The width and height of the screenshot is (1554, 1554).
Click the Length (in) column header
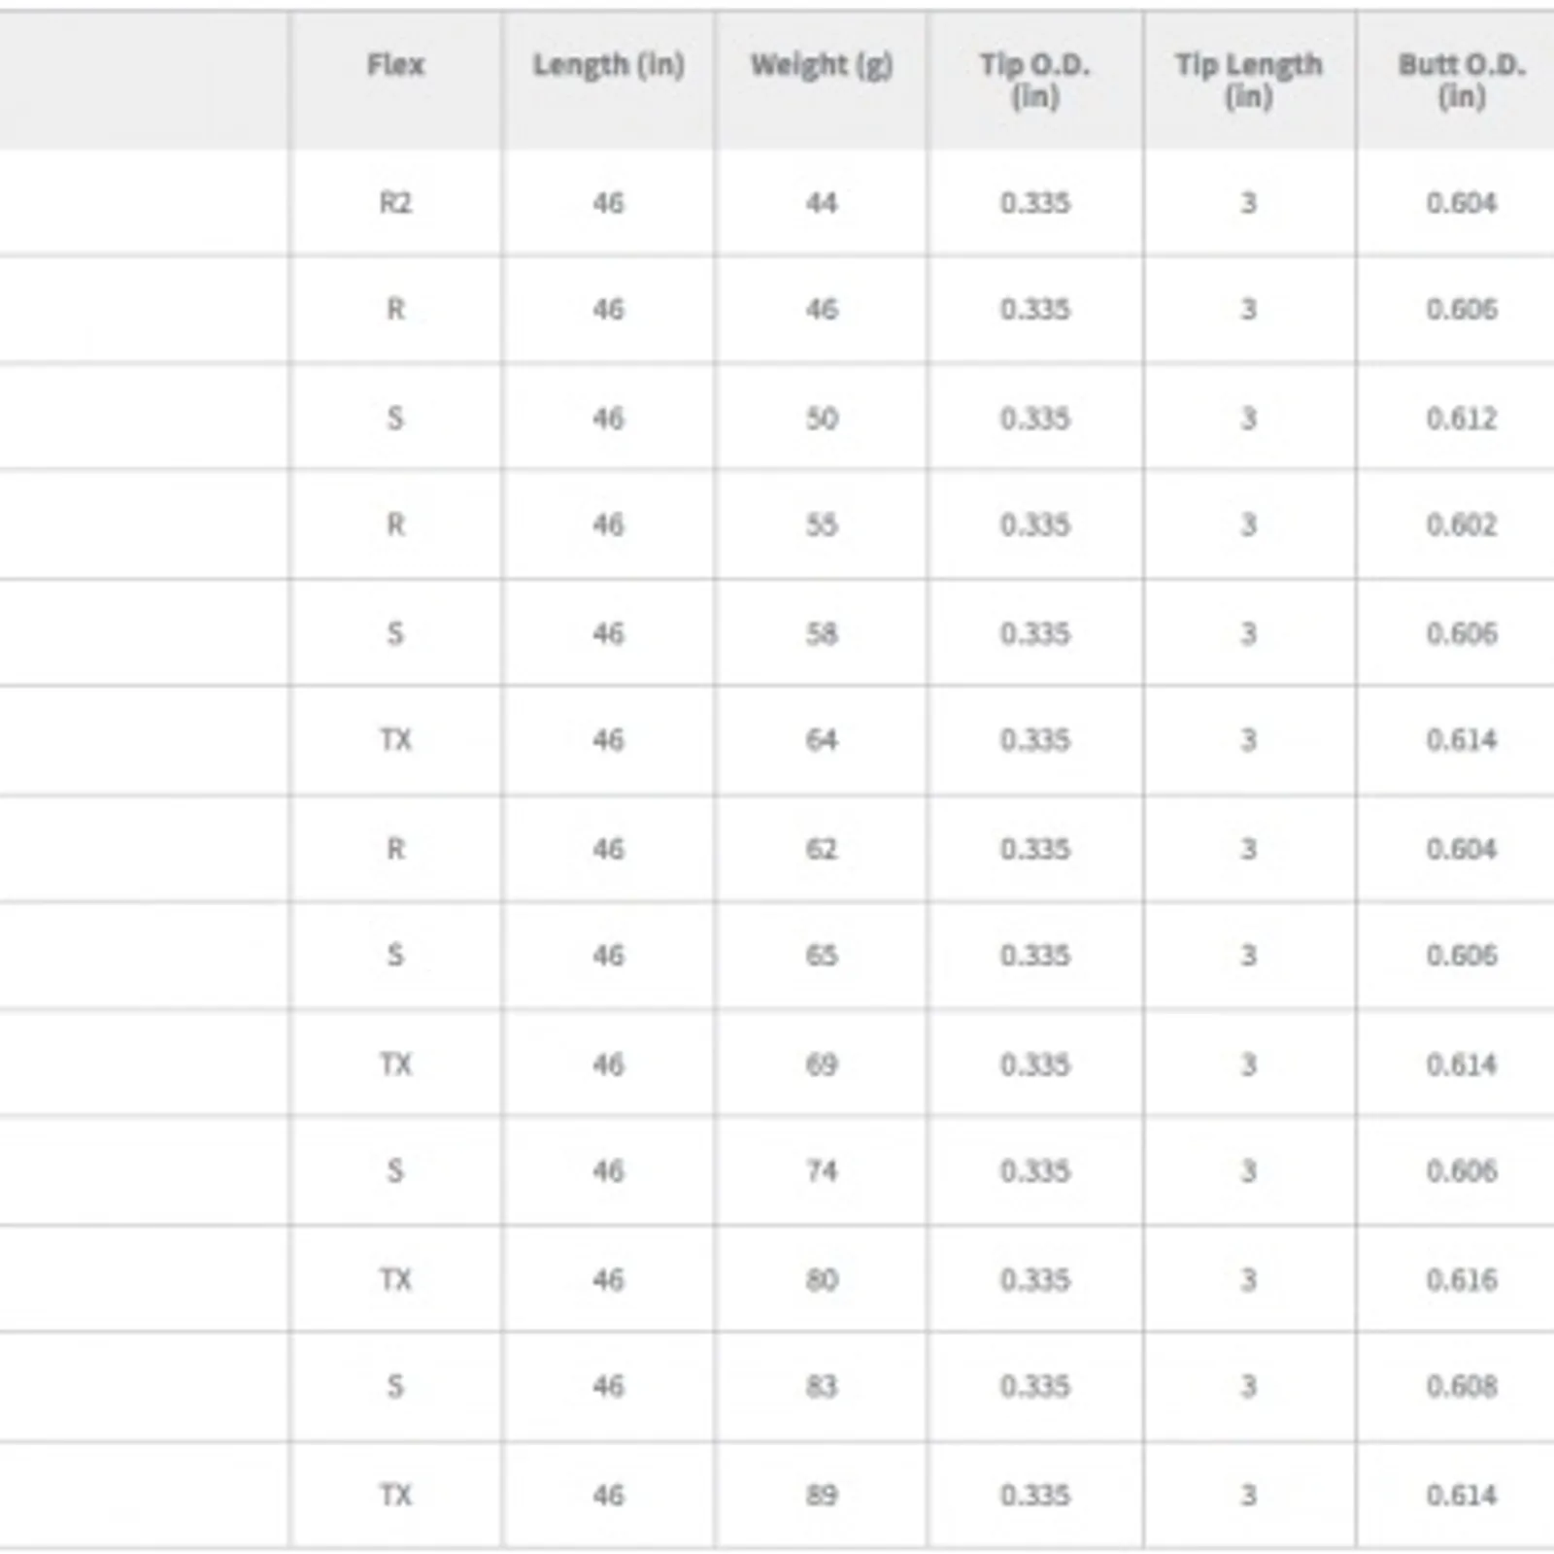click(608, 65)
